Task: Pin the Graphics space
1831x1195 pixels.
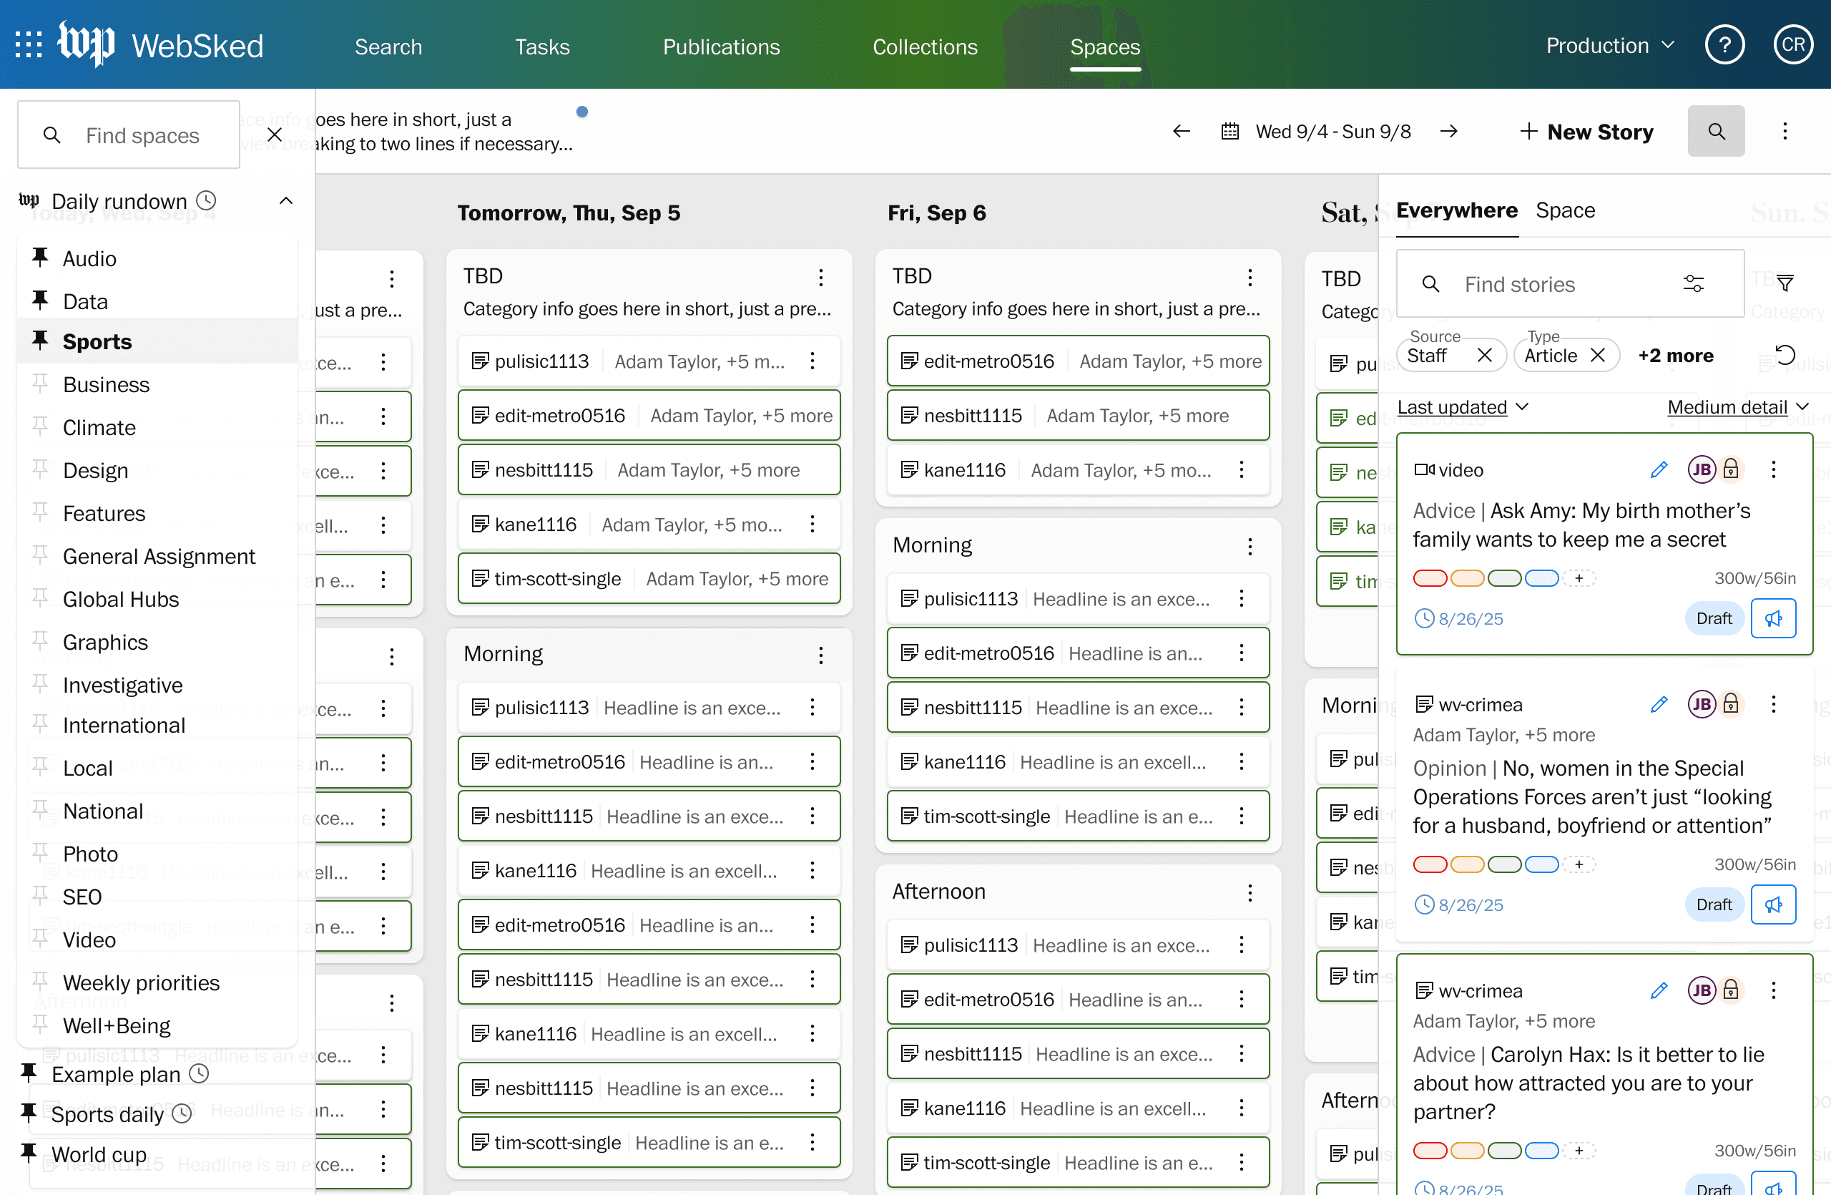Action: tap(40, 641)
